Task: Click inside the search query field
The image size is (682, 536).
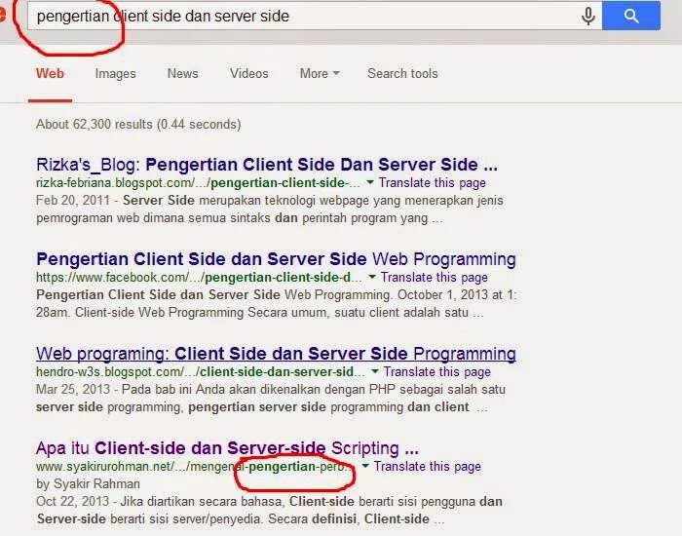Action: click(304, 17)
